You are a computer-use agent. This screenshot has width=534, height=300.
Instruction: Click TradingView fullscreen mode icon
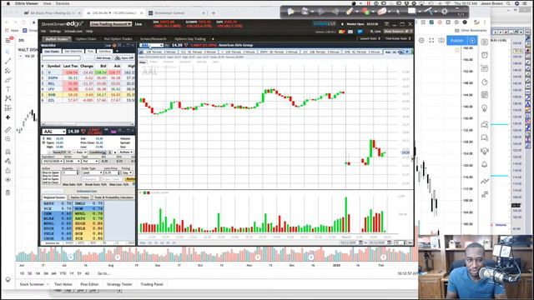point(431,41)
